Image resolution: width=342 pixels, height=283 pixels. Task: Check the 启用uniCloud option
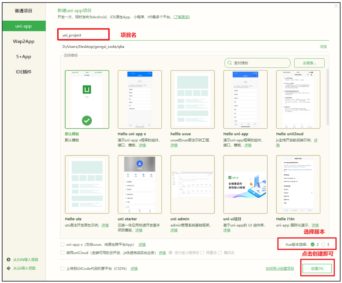62,253
